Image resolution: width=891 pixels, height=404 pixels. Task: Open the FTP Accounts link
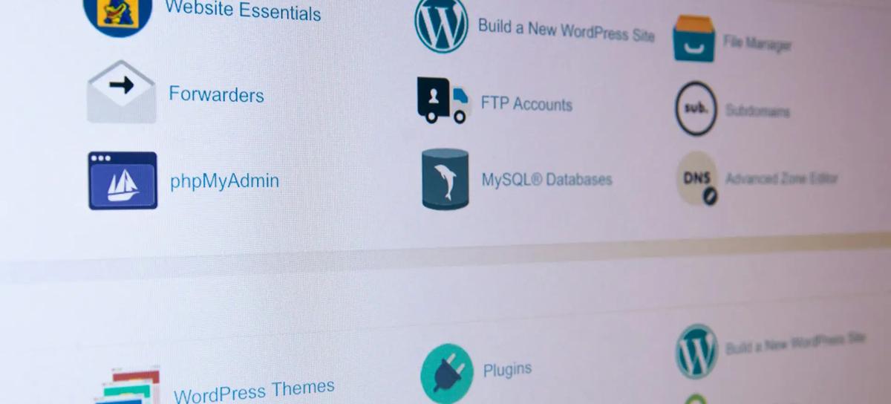point(526,103)
